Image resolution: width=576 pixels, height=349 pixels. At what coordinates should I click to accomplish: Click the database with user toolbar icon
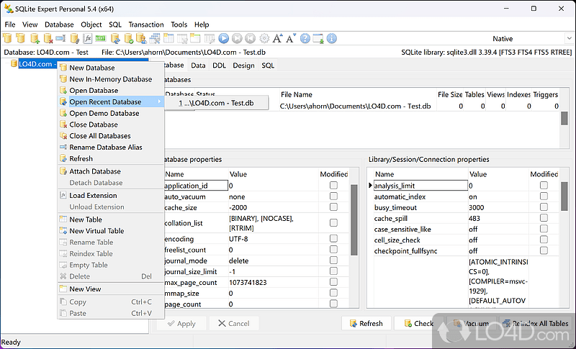click(x=141, y=38)
